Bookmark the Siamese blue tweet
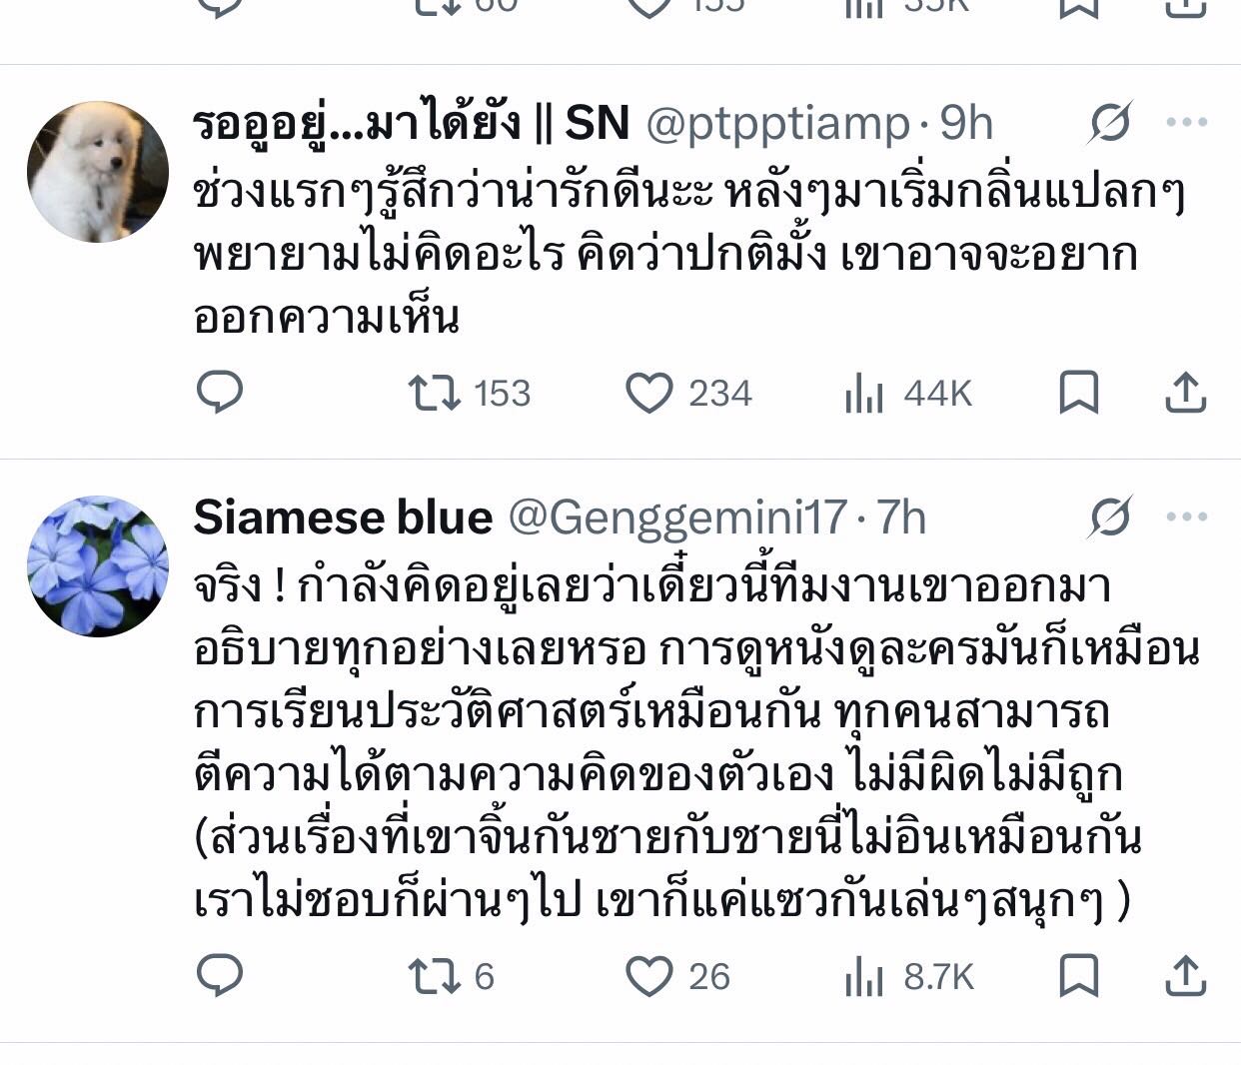This screenshot has width=1241, height=1065. 1079,975
